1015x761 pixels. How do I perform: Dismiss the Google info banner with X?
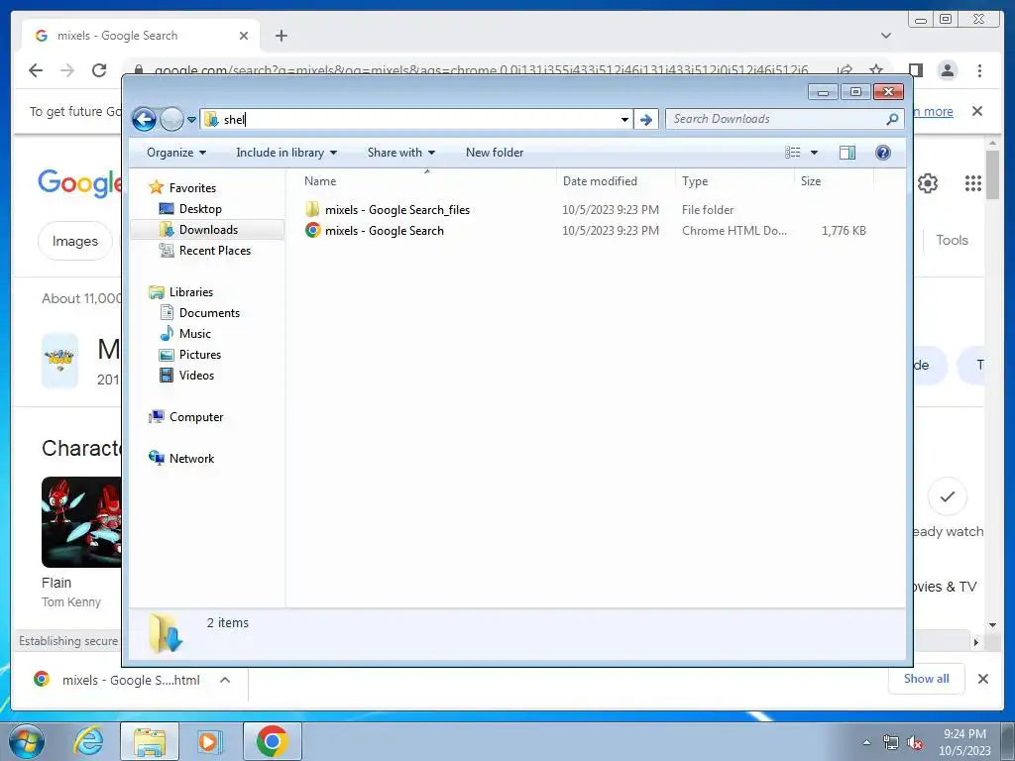(x=976, y=111)
